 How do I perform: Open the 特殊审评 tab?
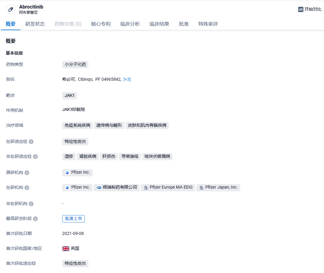208,24
